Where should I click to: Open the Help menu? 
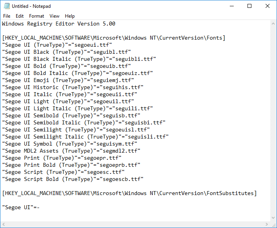(x=70, y=16)
